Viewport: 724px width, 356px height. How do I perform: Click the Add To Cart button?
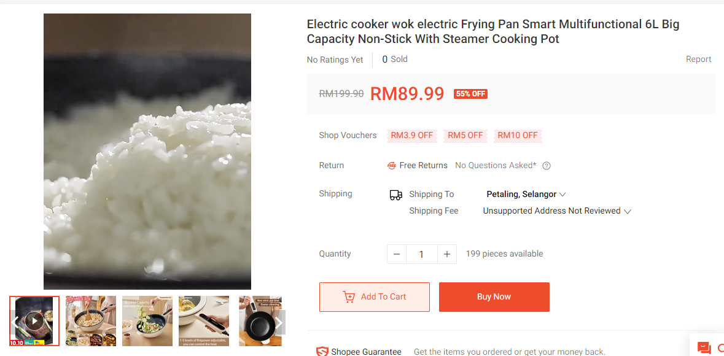[375, 297]
